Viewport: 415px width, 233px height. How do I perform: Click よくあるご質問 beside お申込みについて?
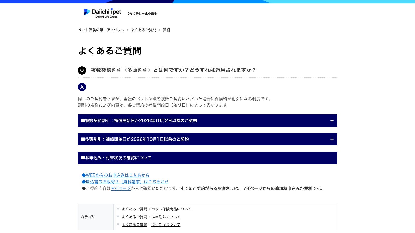tap(134, 217)
